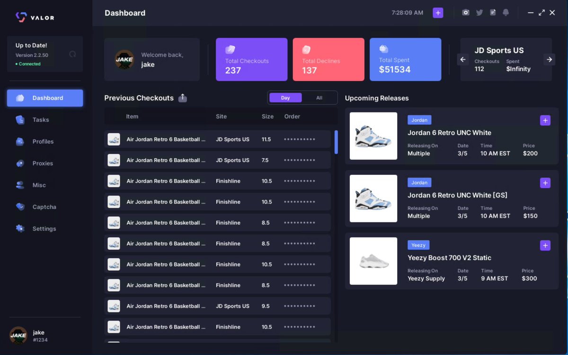Select the All filter toggle
This screenshot has height=355, width=568.
click(319, 98)
